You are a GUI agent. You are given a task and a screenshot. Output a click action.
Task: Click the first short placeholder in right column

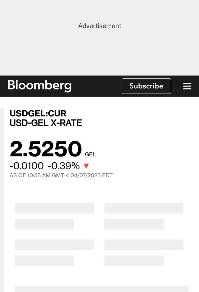(134, 224)
